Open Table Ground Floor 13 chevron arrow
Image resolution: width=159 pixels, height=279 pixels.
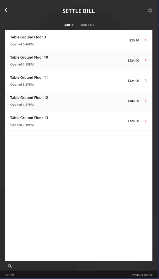click(146, 121)
